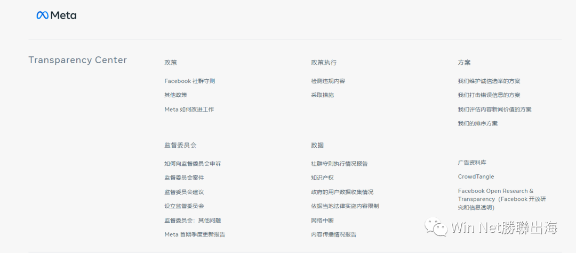Image resolution: width=576 pixels, height=253 pixels.
Task: Open Facebook Open Research & Transparency link
Action: (502, 199)
